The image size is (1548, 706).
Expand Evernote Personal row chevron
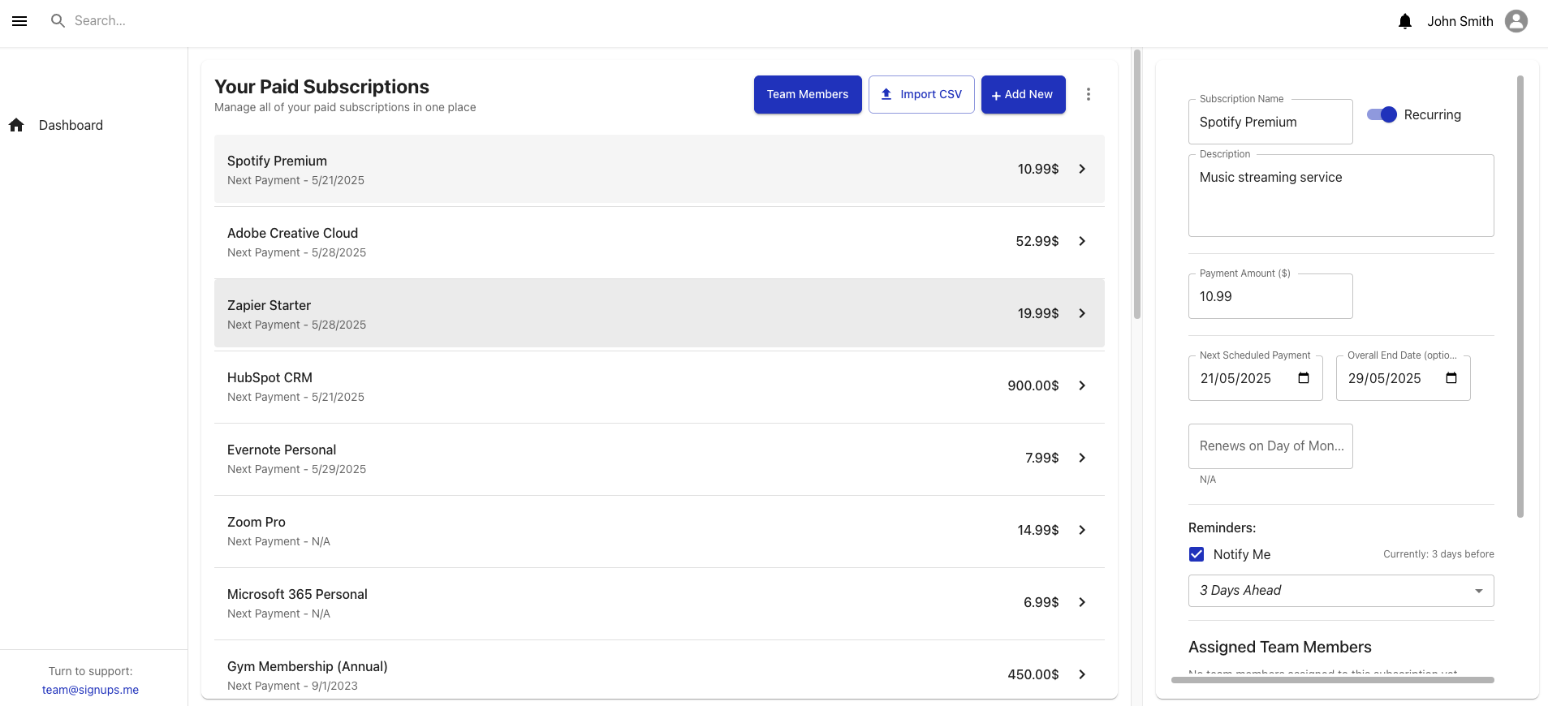point(1082,458)
